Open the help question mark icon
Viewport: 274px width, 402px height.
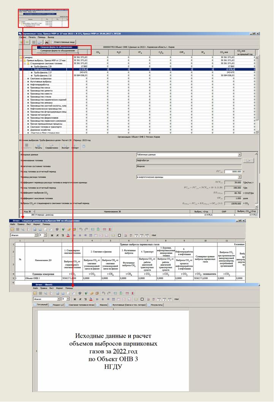click(x=83, y=146)
